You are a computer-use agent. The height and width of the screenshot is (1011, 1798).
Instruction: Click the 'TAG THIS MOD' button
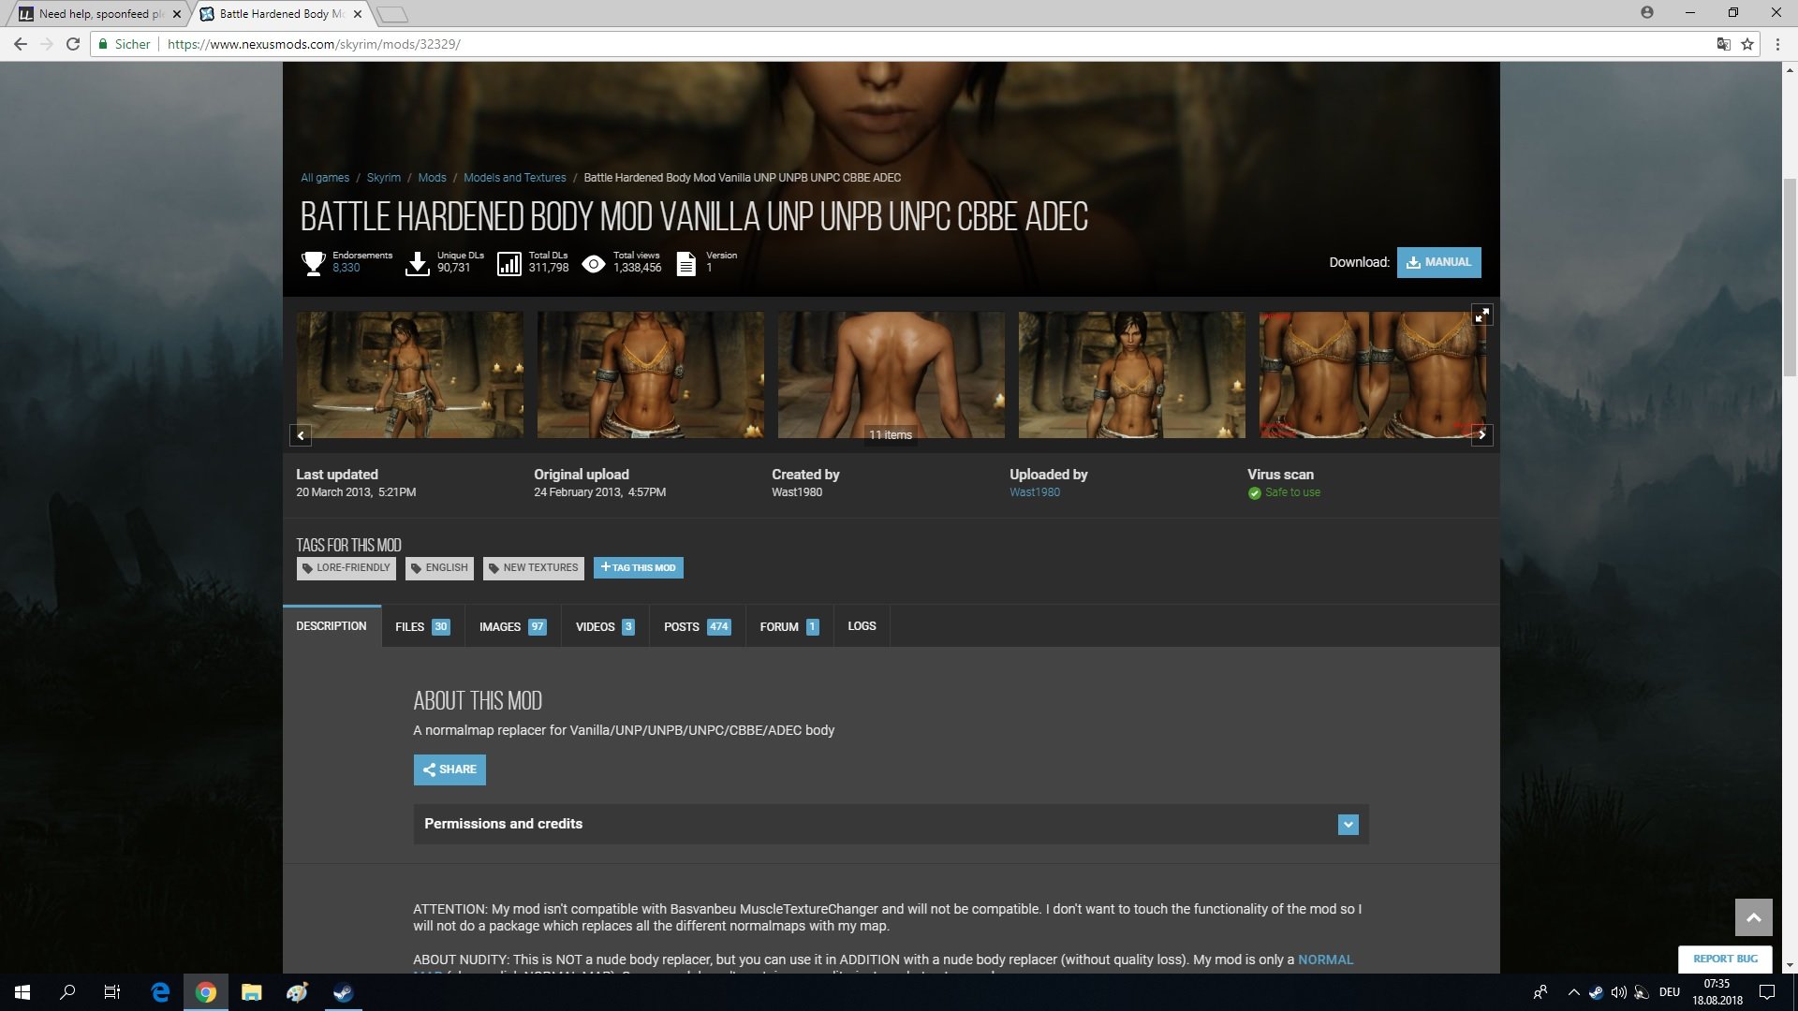(x=639, y=568)
